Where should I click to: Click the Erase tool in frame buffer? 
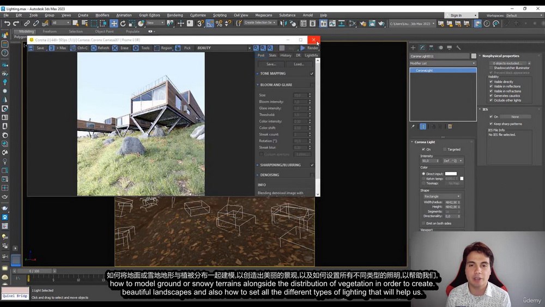pyautogui.click(x=121, y=48)
